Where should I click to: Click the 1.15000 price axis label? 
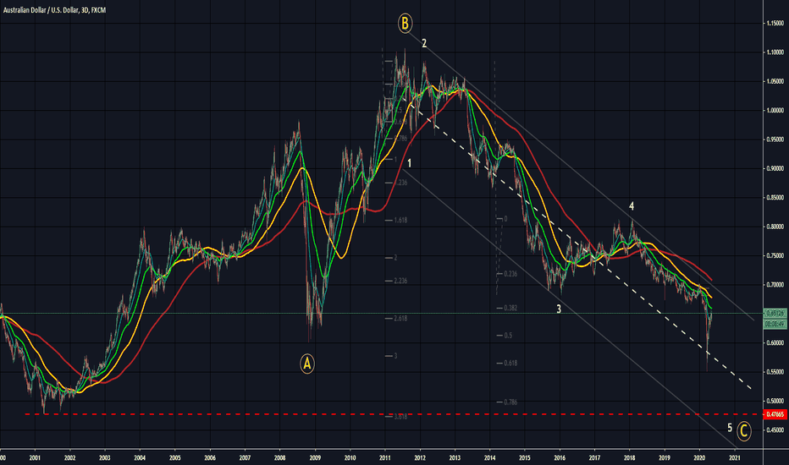click(775, 23)
